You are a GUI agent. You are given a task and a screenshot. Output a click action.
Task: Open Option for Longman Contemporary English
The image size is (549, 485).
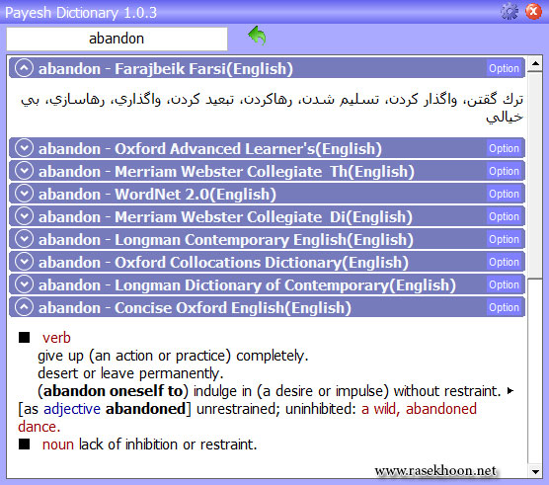click(504, 239)
